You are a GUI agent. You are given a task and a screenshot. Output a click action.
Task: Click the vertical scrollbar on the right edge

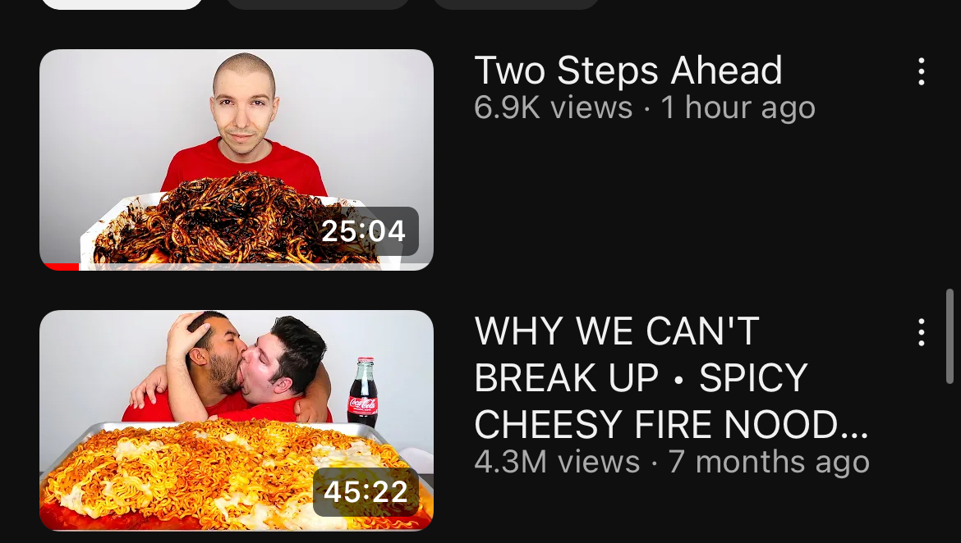[950, 336]
